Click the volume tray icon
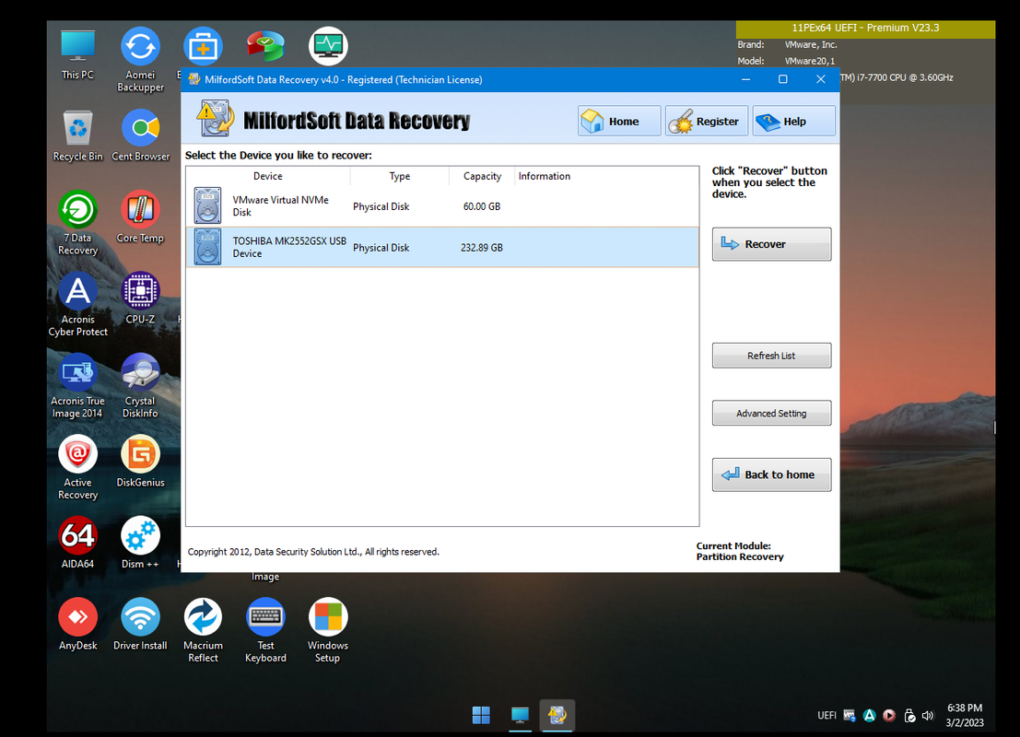Screen dimensions: 1020x737 [928, 716]
